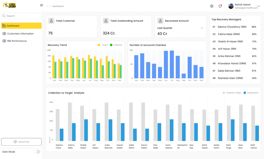Expand the breadcrumb ellipsis
Viewport: 264px width, 159px height.
pos(47,6)
